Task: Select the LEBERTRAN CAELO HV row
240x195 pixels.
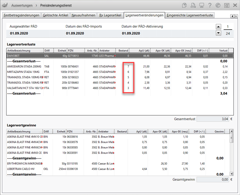Action: click(x=118, y=169)
